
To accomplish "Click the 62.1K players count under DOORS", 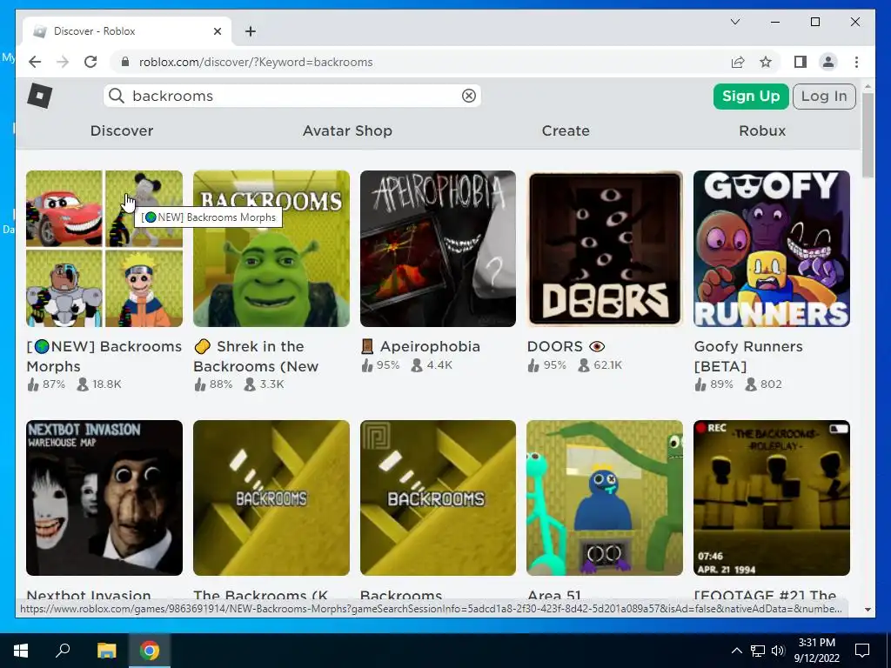I will (600, 365).
